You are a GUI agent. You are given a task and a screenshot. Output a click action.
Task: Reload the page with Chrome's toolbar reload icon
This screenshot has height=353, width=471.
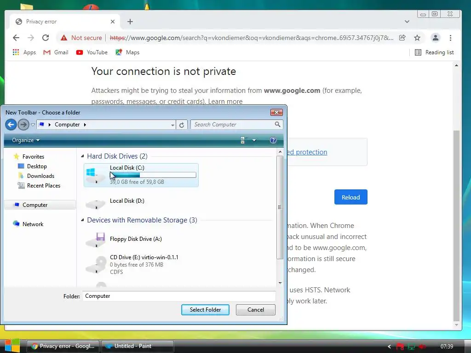pos(46,38)
